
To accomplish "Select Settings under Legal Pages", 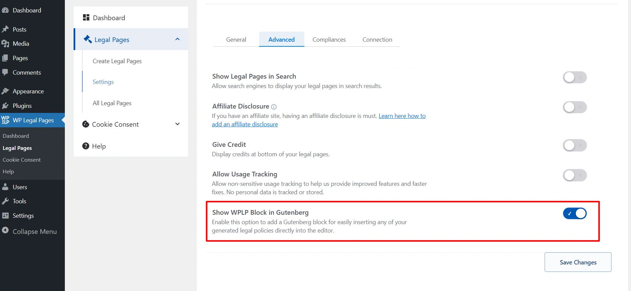I will coord(103,82).
